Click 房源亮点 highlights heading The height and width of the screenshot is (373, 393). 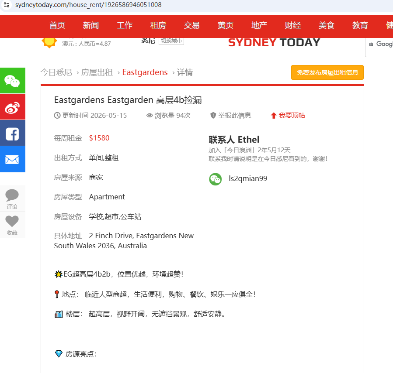click(81, 354)
